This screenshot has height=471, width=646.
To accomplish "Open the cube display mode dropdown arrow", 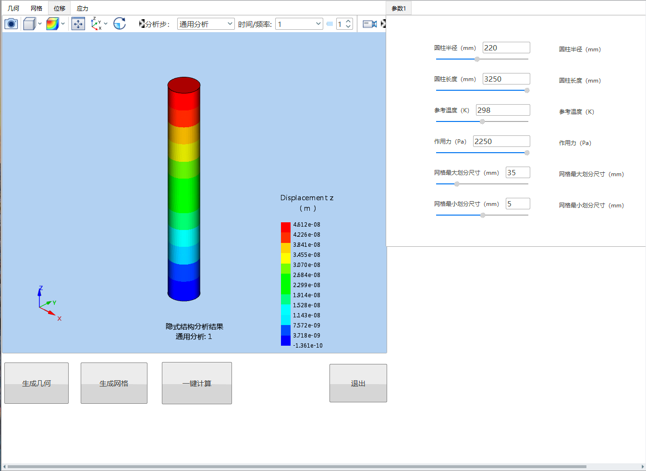I will (40, 24).
